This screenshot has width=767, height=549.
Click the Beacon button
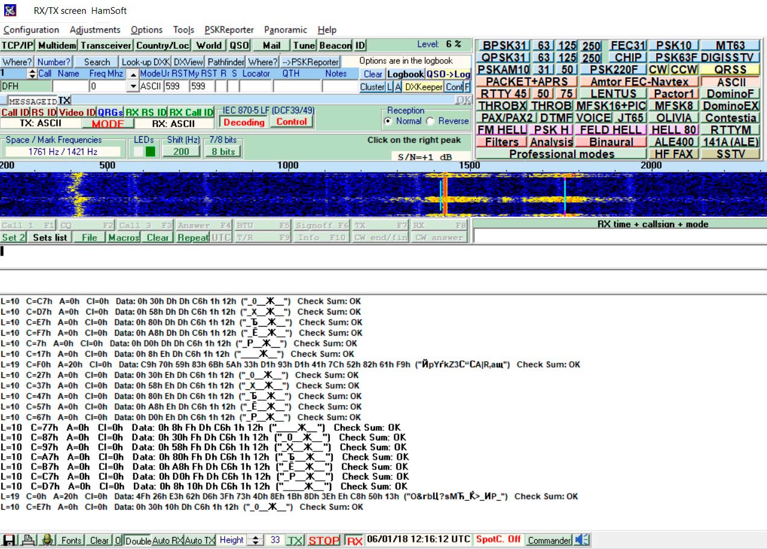(x=335, y=45)
